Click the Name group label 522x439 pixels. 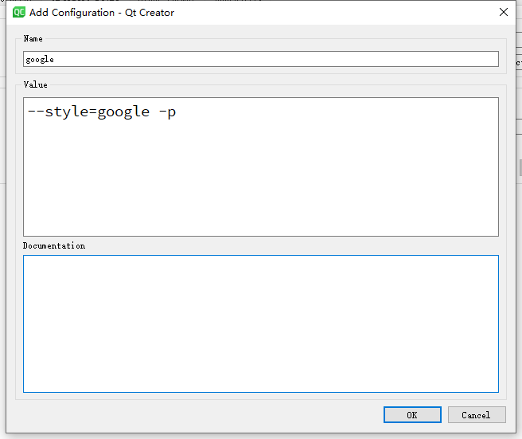point(33,39)
